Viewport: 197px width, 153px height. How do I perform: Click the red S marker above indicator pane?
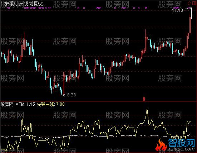pyautogui.click(x=144, y=99)
